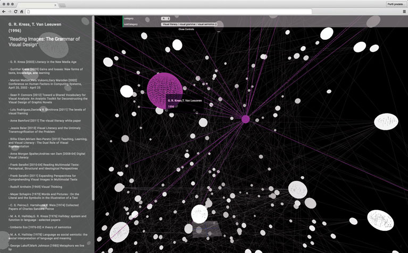This screenshot has width=408, height=253.
Task: Go back with the browser back arrow
Action: click(x=4, y=12)
